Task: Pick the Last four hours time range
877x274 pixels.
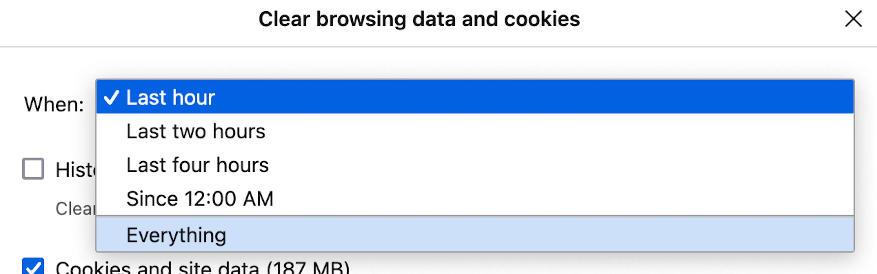Action: [475, 165]
